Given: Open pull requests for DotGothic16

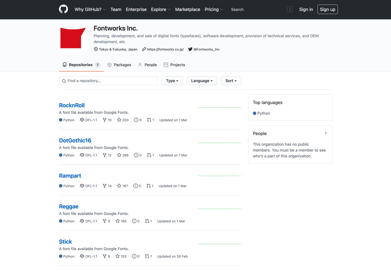Looking at the screenshot, I should pos(150,155).
